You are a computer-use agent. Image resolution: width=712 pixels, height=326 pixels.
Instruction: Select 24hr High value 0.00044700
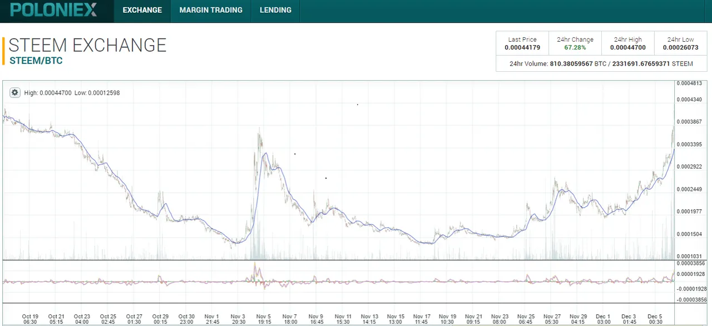(628, 47)
